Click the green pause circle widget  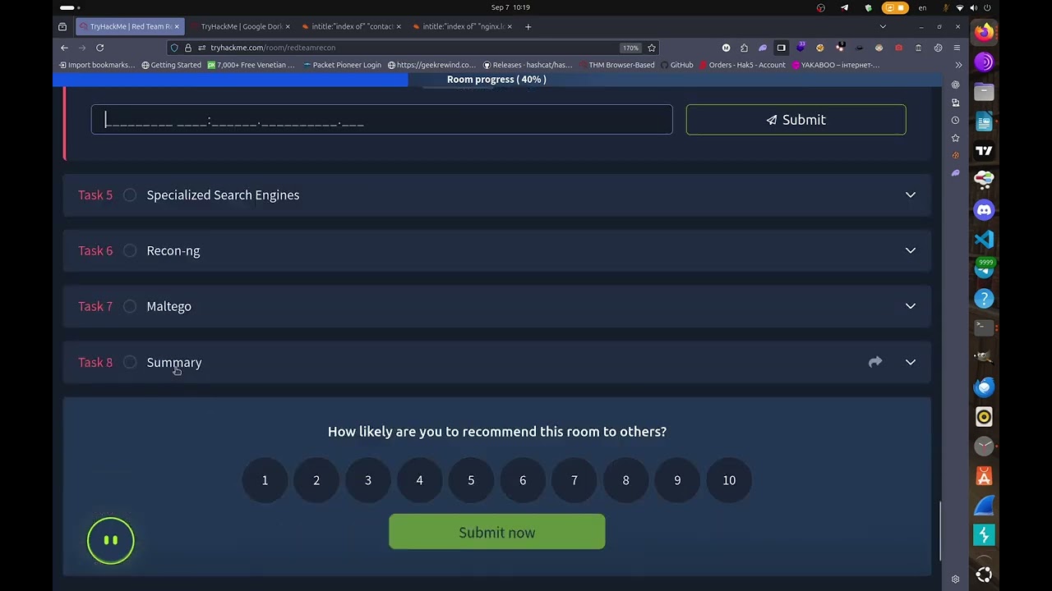pyautogui.click(x=111, y=540)
